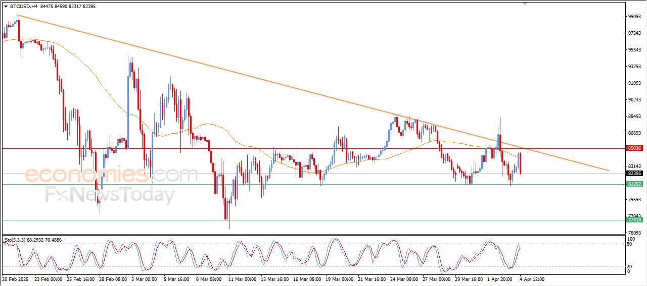
Task: Click the stochastic 100 level label
Action: pos(631,239)
